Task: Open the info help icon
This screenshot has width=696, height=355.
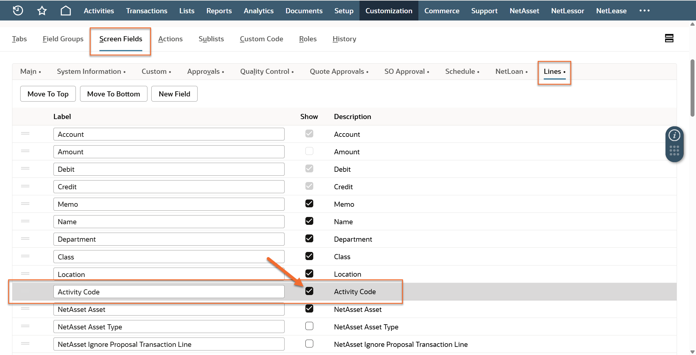Action: [674, 135]
